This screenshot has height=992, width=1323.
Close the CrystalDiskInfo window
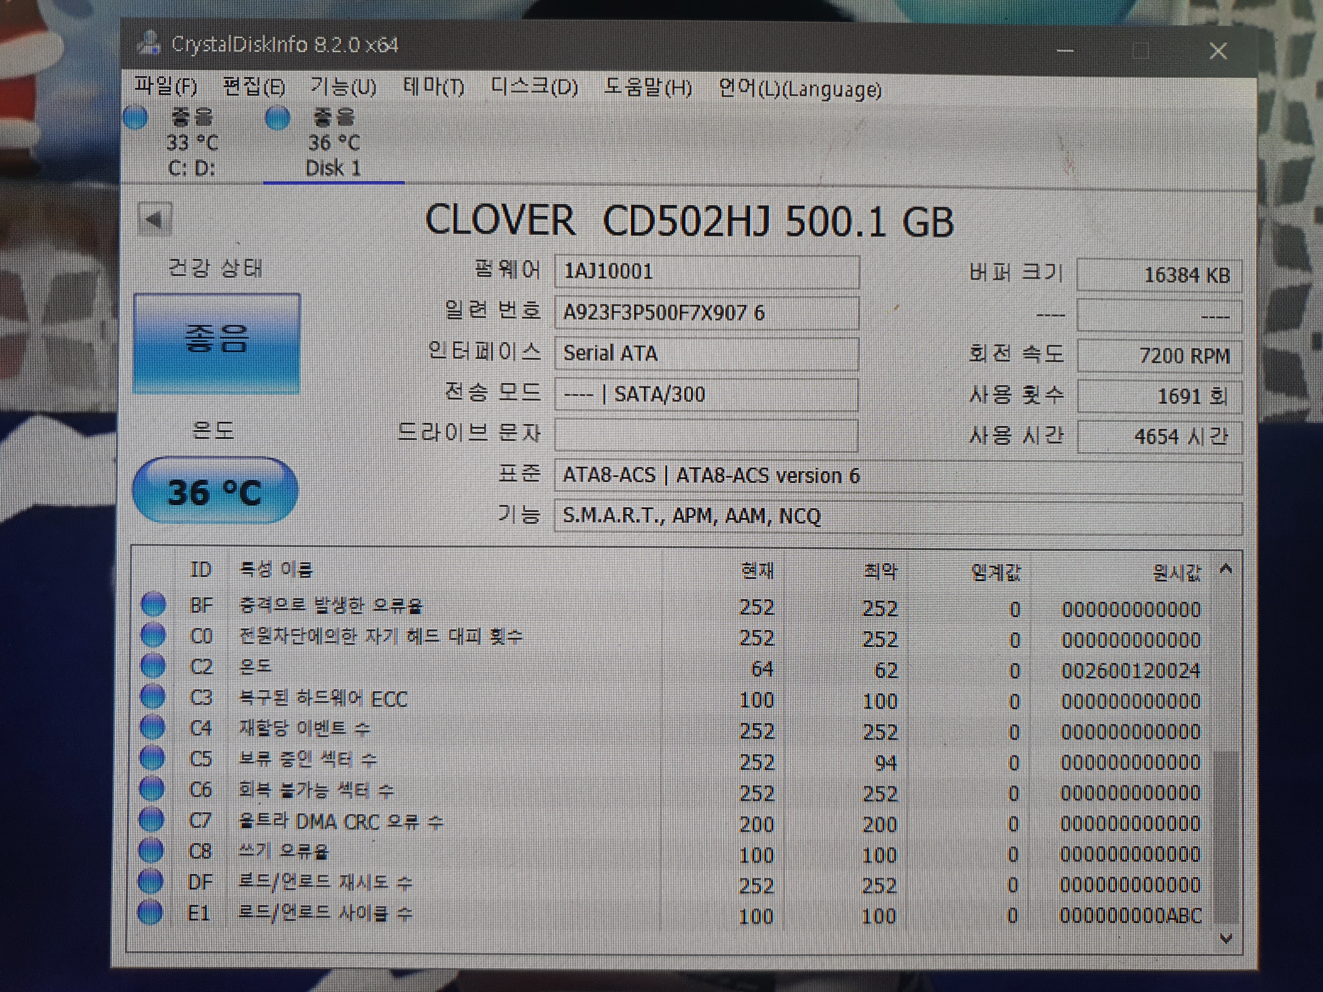point(1218,51)
